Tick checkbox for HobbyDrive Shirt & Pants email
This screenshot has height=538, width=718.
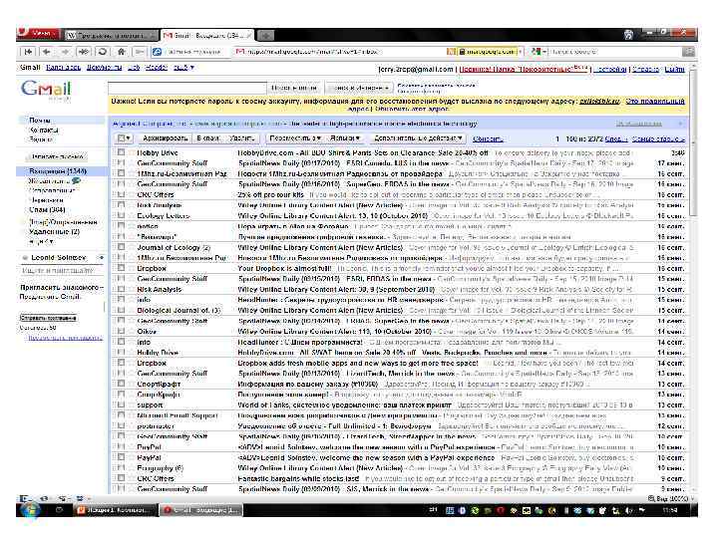click(x=121, y=151)
